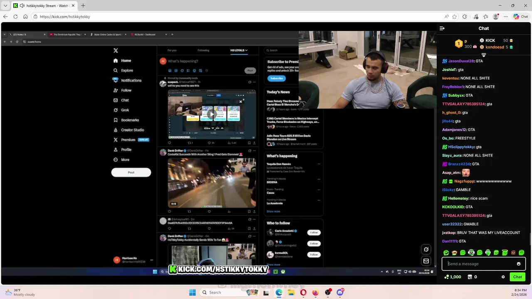532x299 pixels.
Task: Open the HS LOYALS dropdown tab
Action: tap(239, 50)
